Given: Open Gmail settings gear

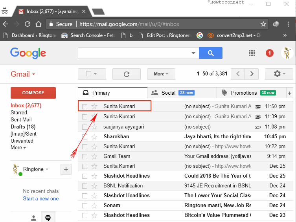Looking at the screenshot, I should [x=279, y=74].
